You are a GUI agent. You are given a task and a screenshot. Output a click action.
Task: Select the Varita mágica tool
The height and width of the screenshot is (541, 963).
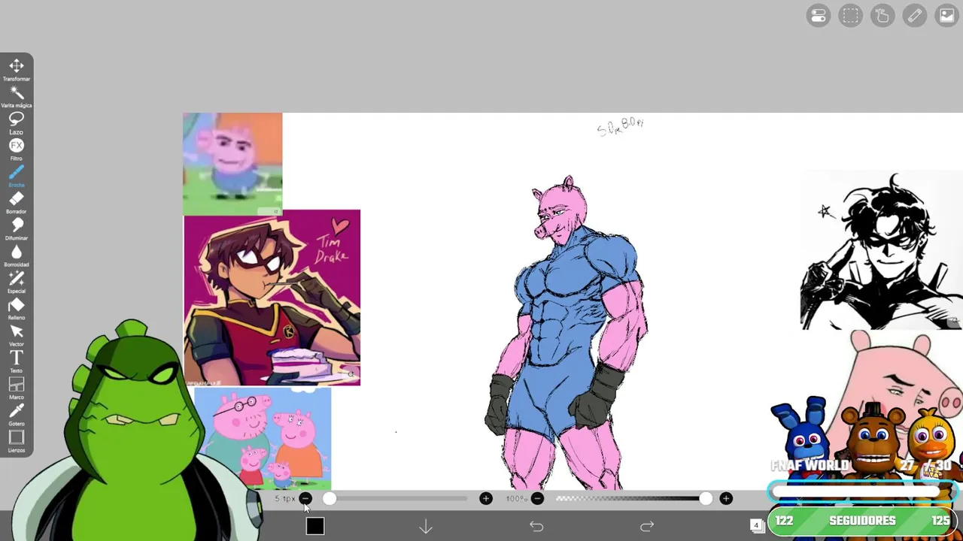pyautogui.click(x=17, y=95)
